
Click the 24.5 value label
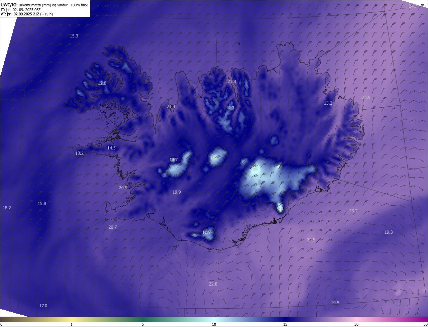coord(311,240)
